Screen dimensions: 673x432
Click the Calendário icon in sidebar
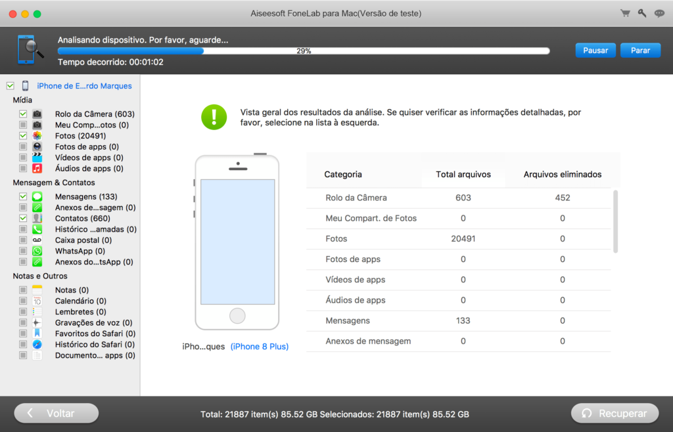pos(37,301)
